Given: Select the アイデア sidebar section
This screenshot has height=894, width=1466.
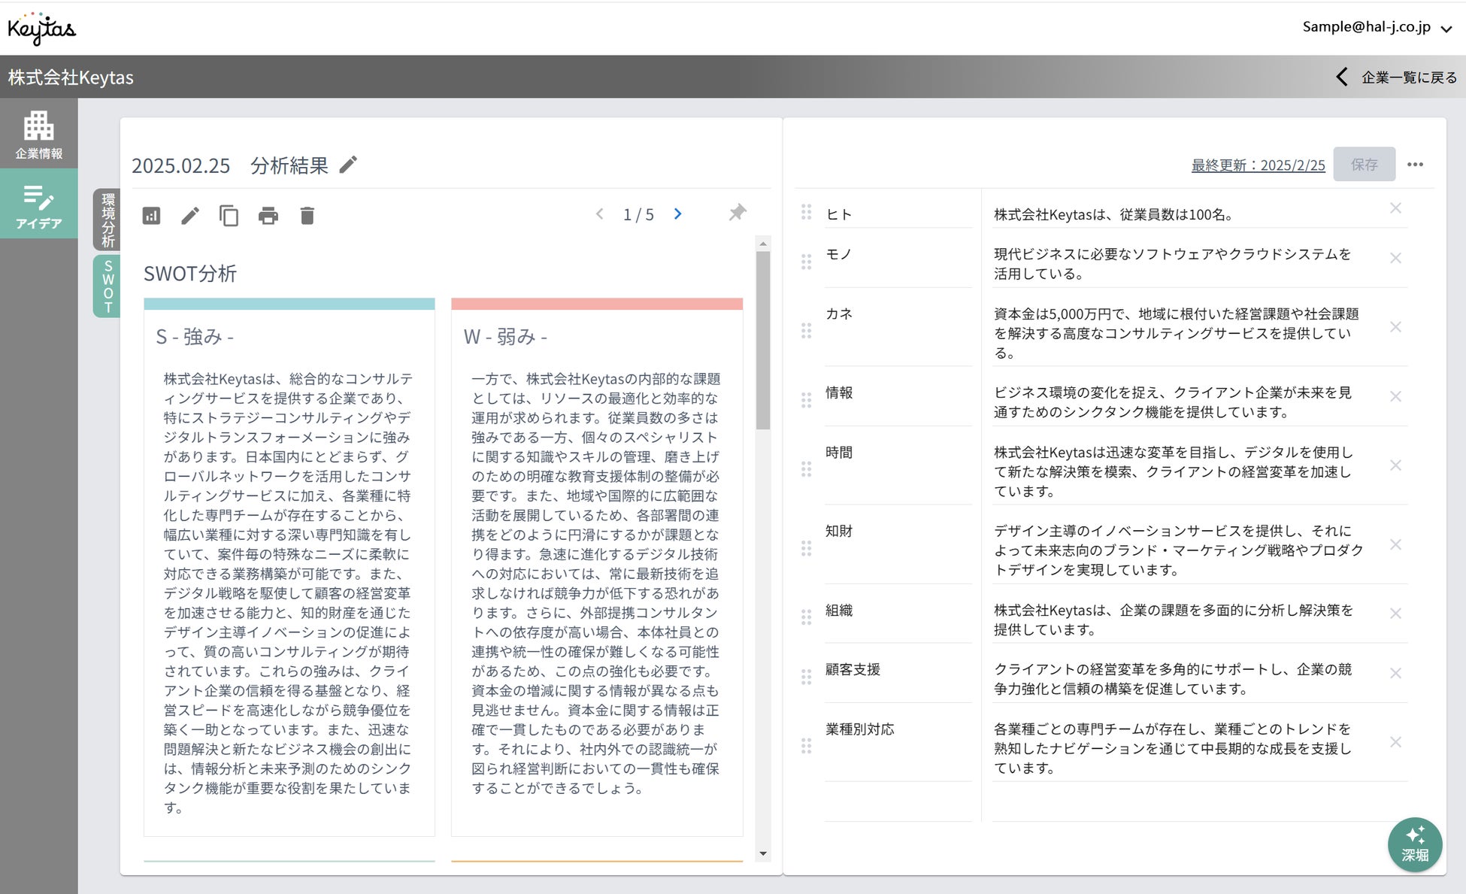Looking at the screenshot, I should click(38, 205).
